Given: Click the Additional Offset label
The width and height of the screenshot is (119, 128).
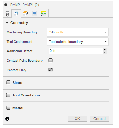Looking at the screenshot, I should pos(20,51).
